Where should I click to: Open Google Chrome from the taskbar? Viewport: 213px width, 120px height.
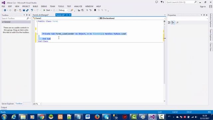pyautogui.click(x=42, y=117)
